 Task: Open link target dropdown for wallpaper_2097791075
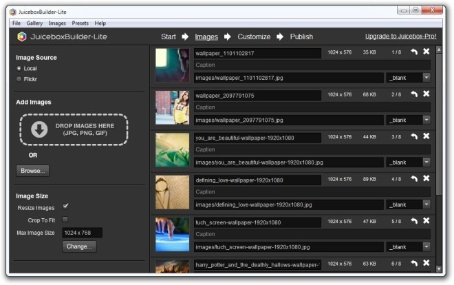[x=426, y=120]
